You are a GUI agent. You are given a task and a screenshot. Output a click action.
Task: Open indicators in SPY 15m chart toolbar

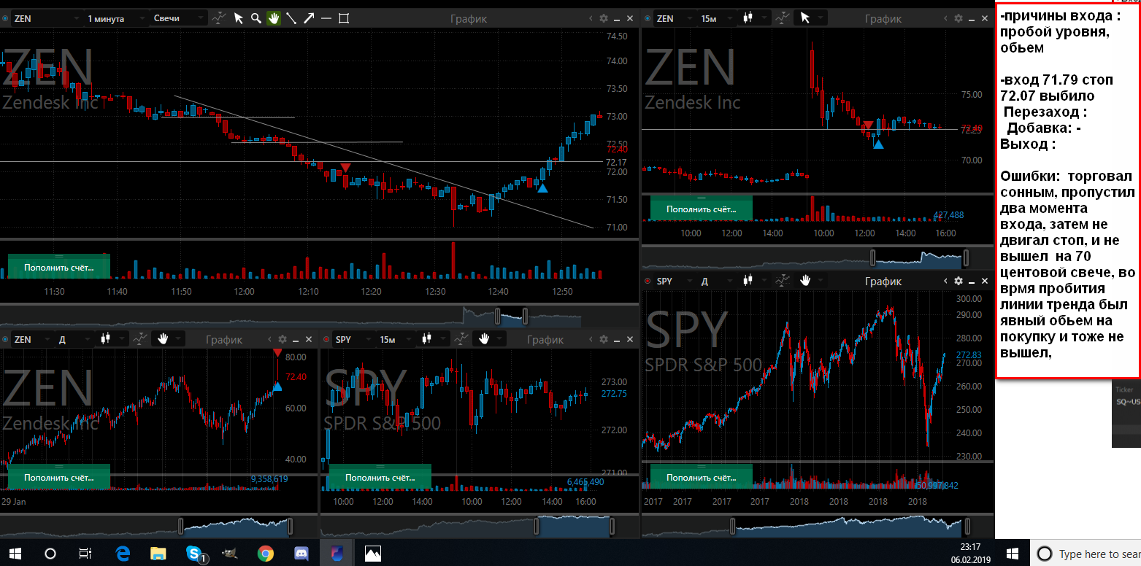(x=460, y=338)
